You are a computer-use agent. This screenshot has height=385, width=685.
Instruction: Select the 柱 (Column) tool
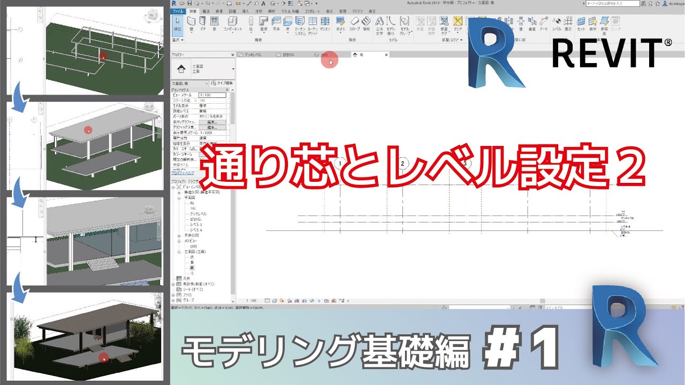(x=250, y=24)
